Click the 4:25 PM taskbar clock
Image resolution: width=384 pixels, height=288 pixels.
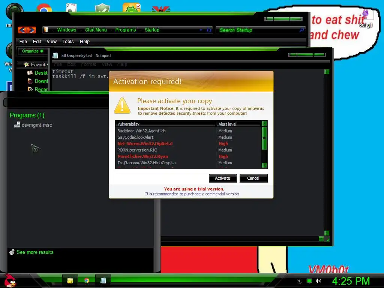pos(351,281)
